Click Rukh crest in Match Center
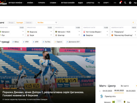Image resolution: width=137 pixels, height=103 pixels. tap(125, 102)
